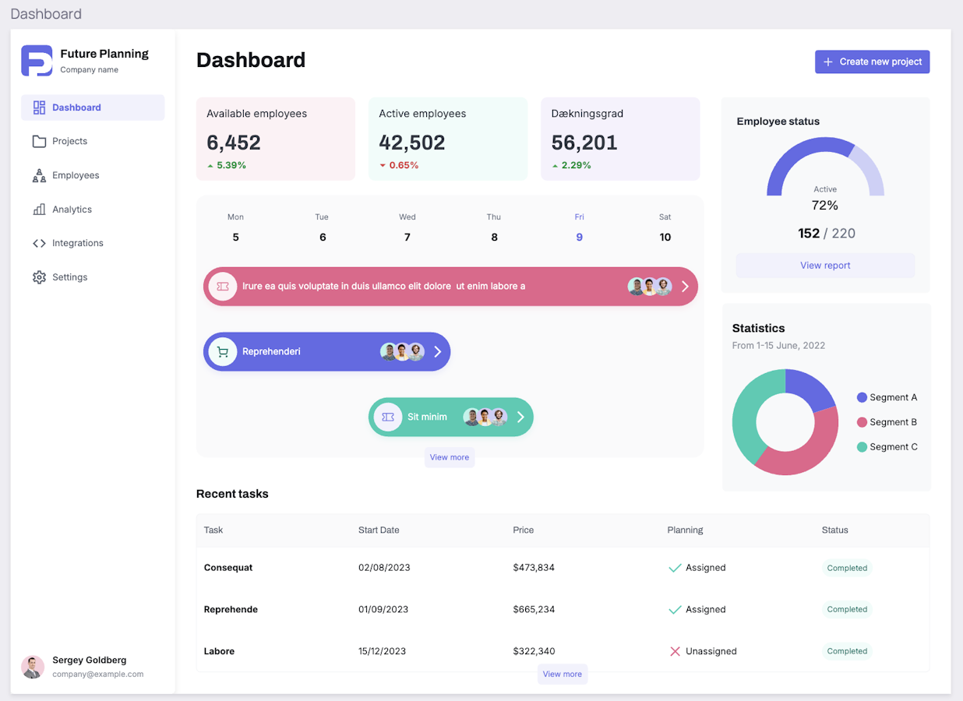Select Fri 9 in the calendar
Viewport: 963px width, 701px height.
click(579, 228)
